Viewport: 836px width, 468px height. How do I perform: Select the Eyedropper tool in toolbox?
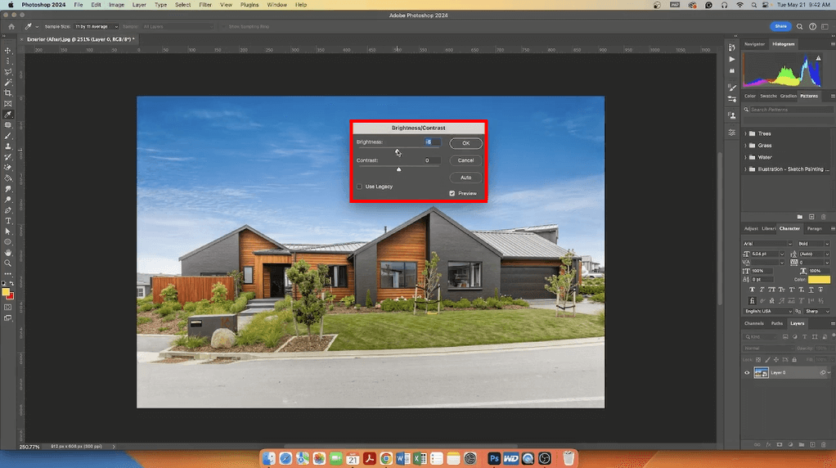coord(7,114)
